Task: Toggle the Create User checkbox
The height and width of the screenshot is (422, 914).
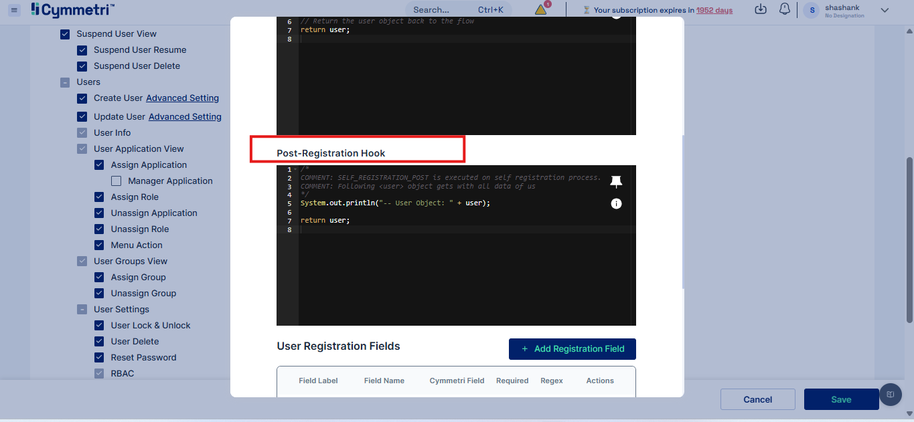Action: [82, 98]
